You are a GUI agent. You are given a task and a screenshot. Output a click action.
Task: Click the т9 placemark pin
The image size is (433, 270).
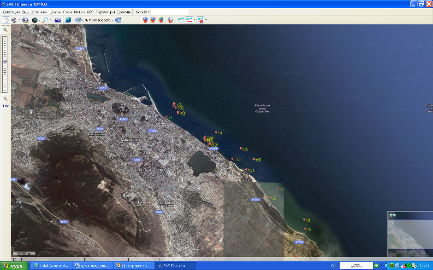pos(305,229)
